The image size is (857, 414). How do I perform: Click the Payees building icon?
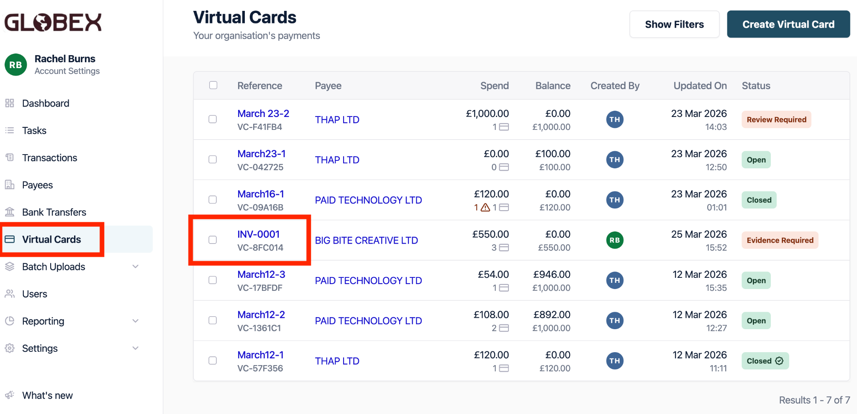click(10, 185)
